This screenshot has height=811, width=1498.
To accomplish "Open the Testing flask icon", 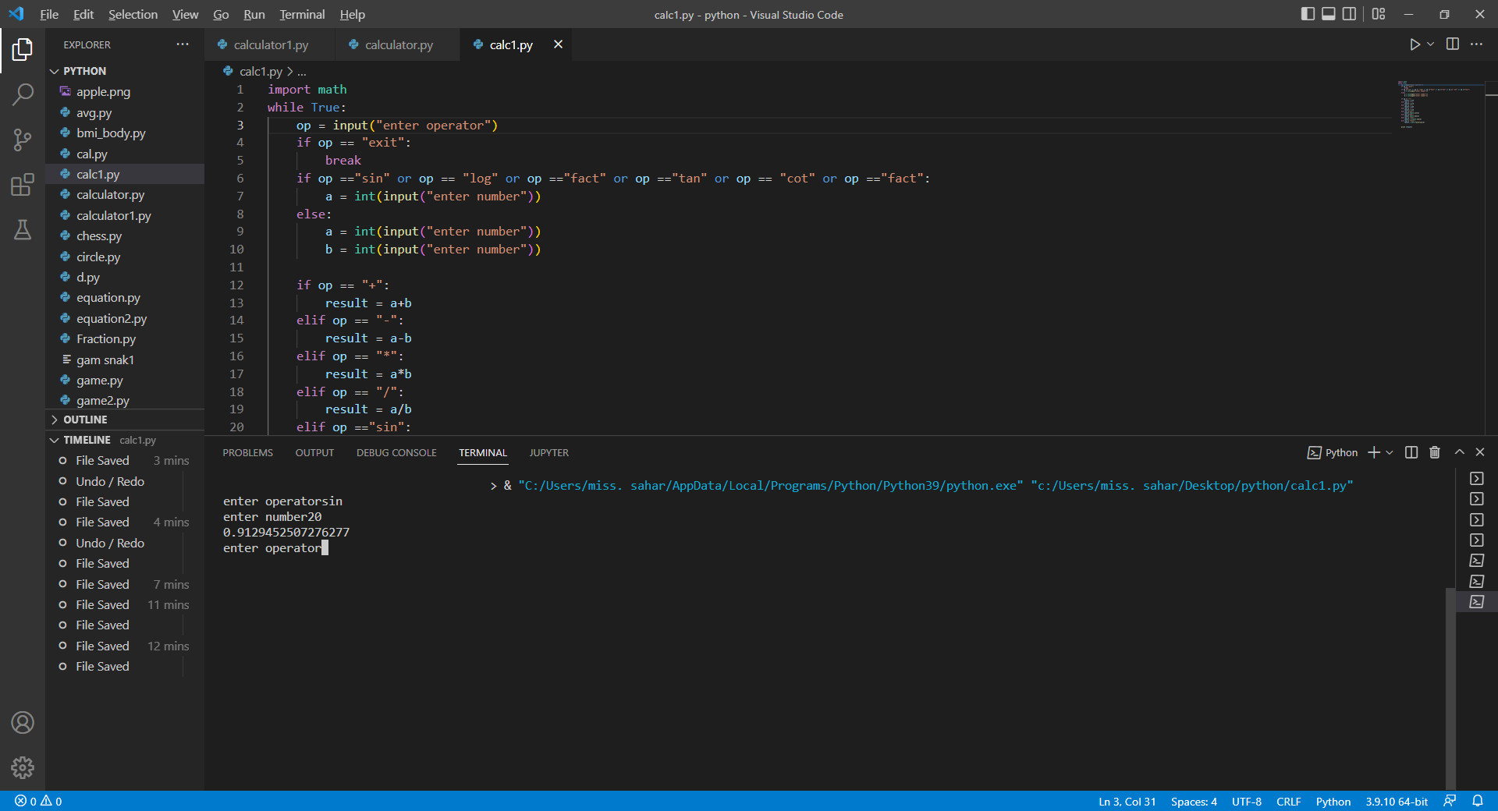I will point(23,230).
